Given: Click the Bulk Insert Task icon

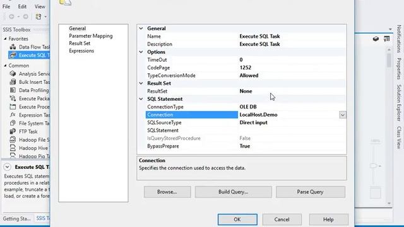Looking at the screenshot, I should (x=13, y=82).
